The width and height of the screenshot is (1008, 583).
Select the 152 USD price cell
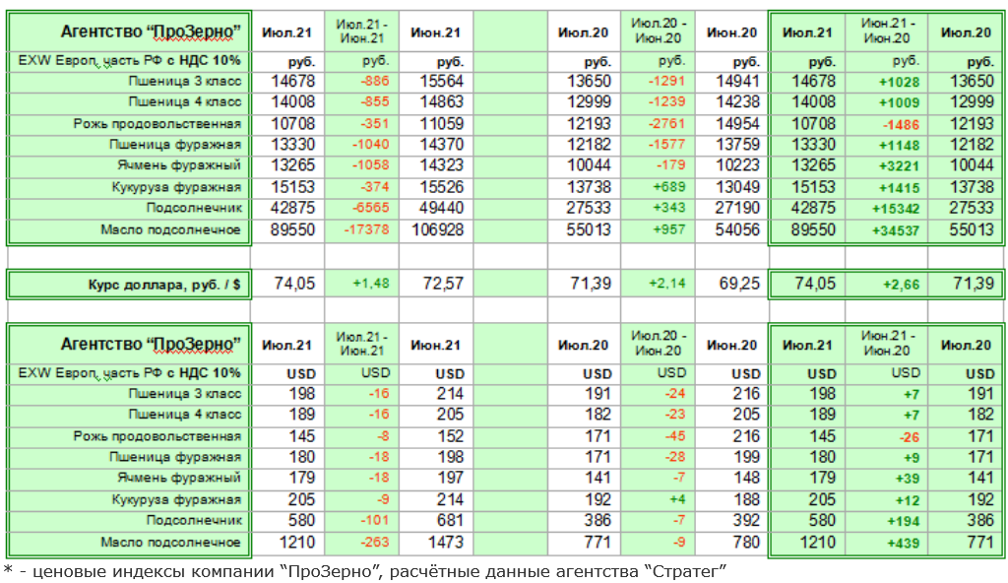pos(451,436)
